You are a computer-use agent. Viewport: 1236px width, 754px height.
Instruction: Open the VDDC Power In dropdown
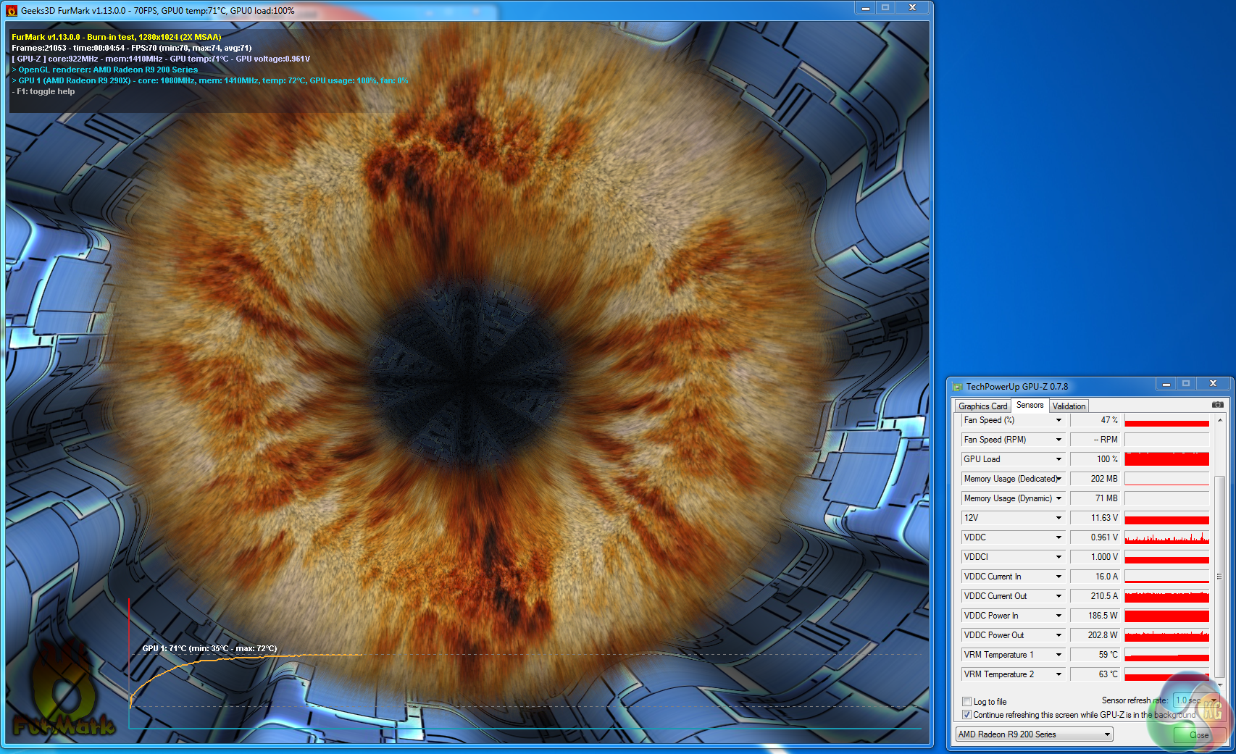1058,616
